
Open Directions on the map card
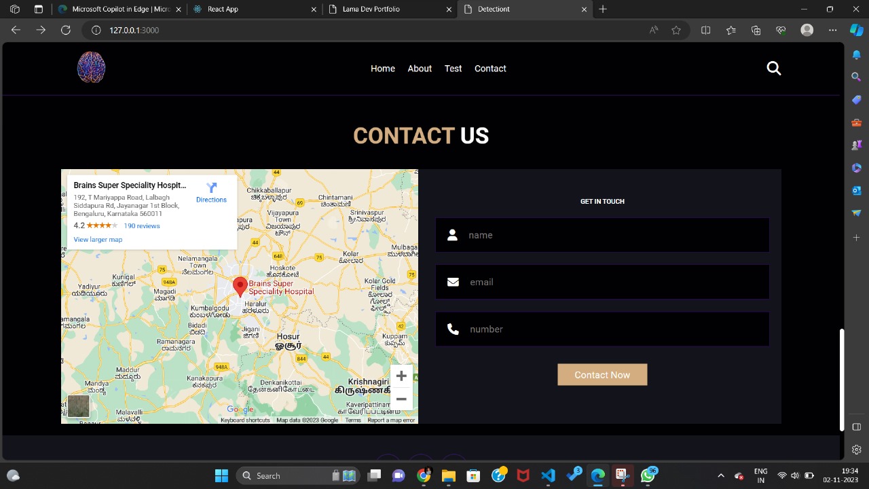tap(211, 193)
